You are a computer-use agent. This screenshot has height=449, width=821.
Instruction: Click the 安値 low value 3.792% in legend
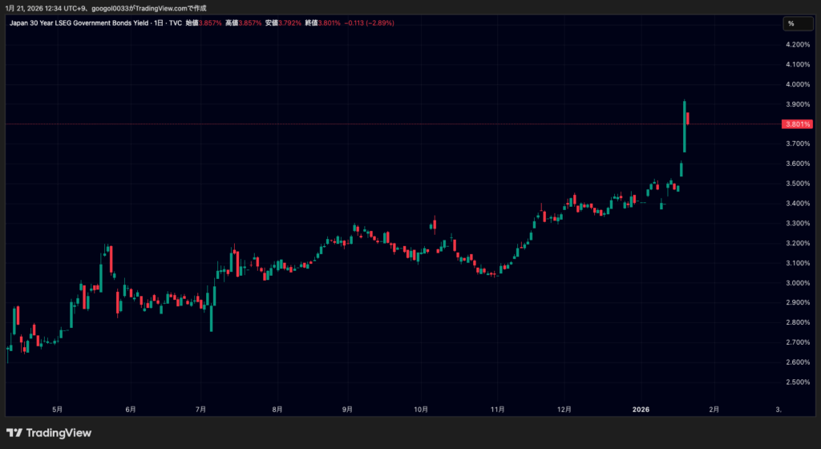tap(290, 23)
